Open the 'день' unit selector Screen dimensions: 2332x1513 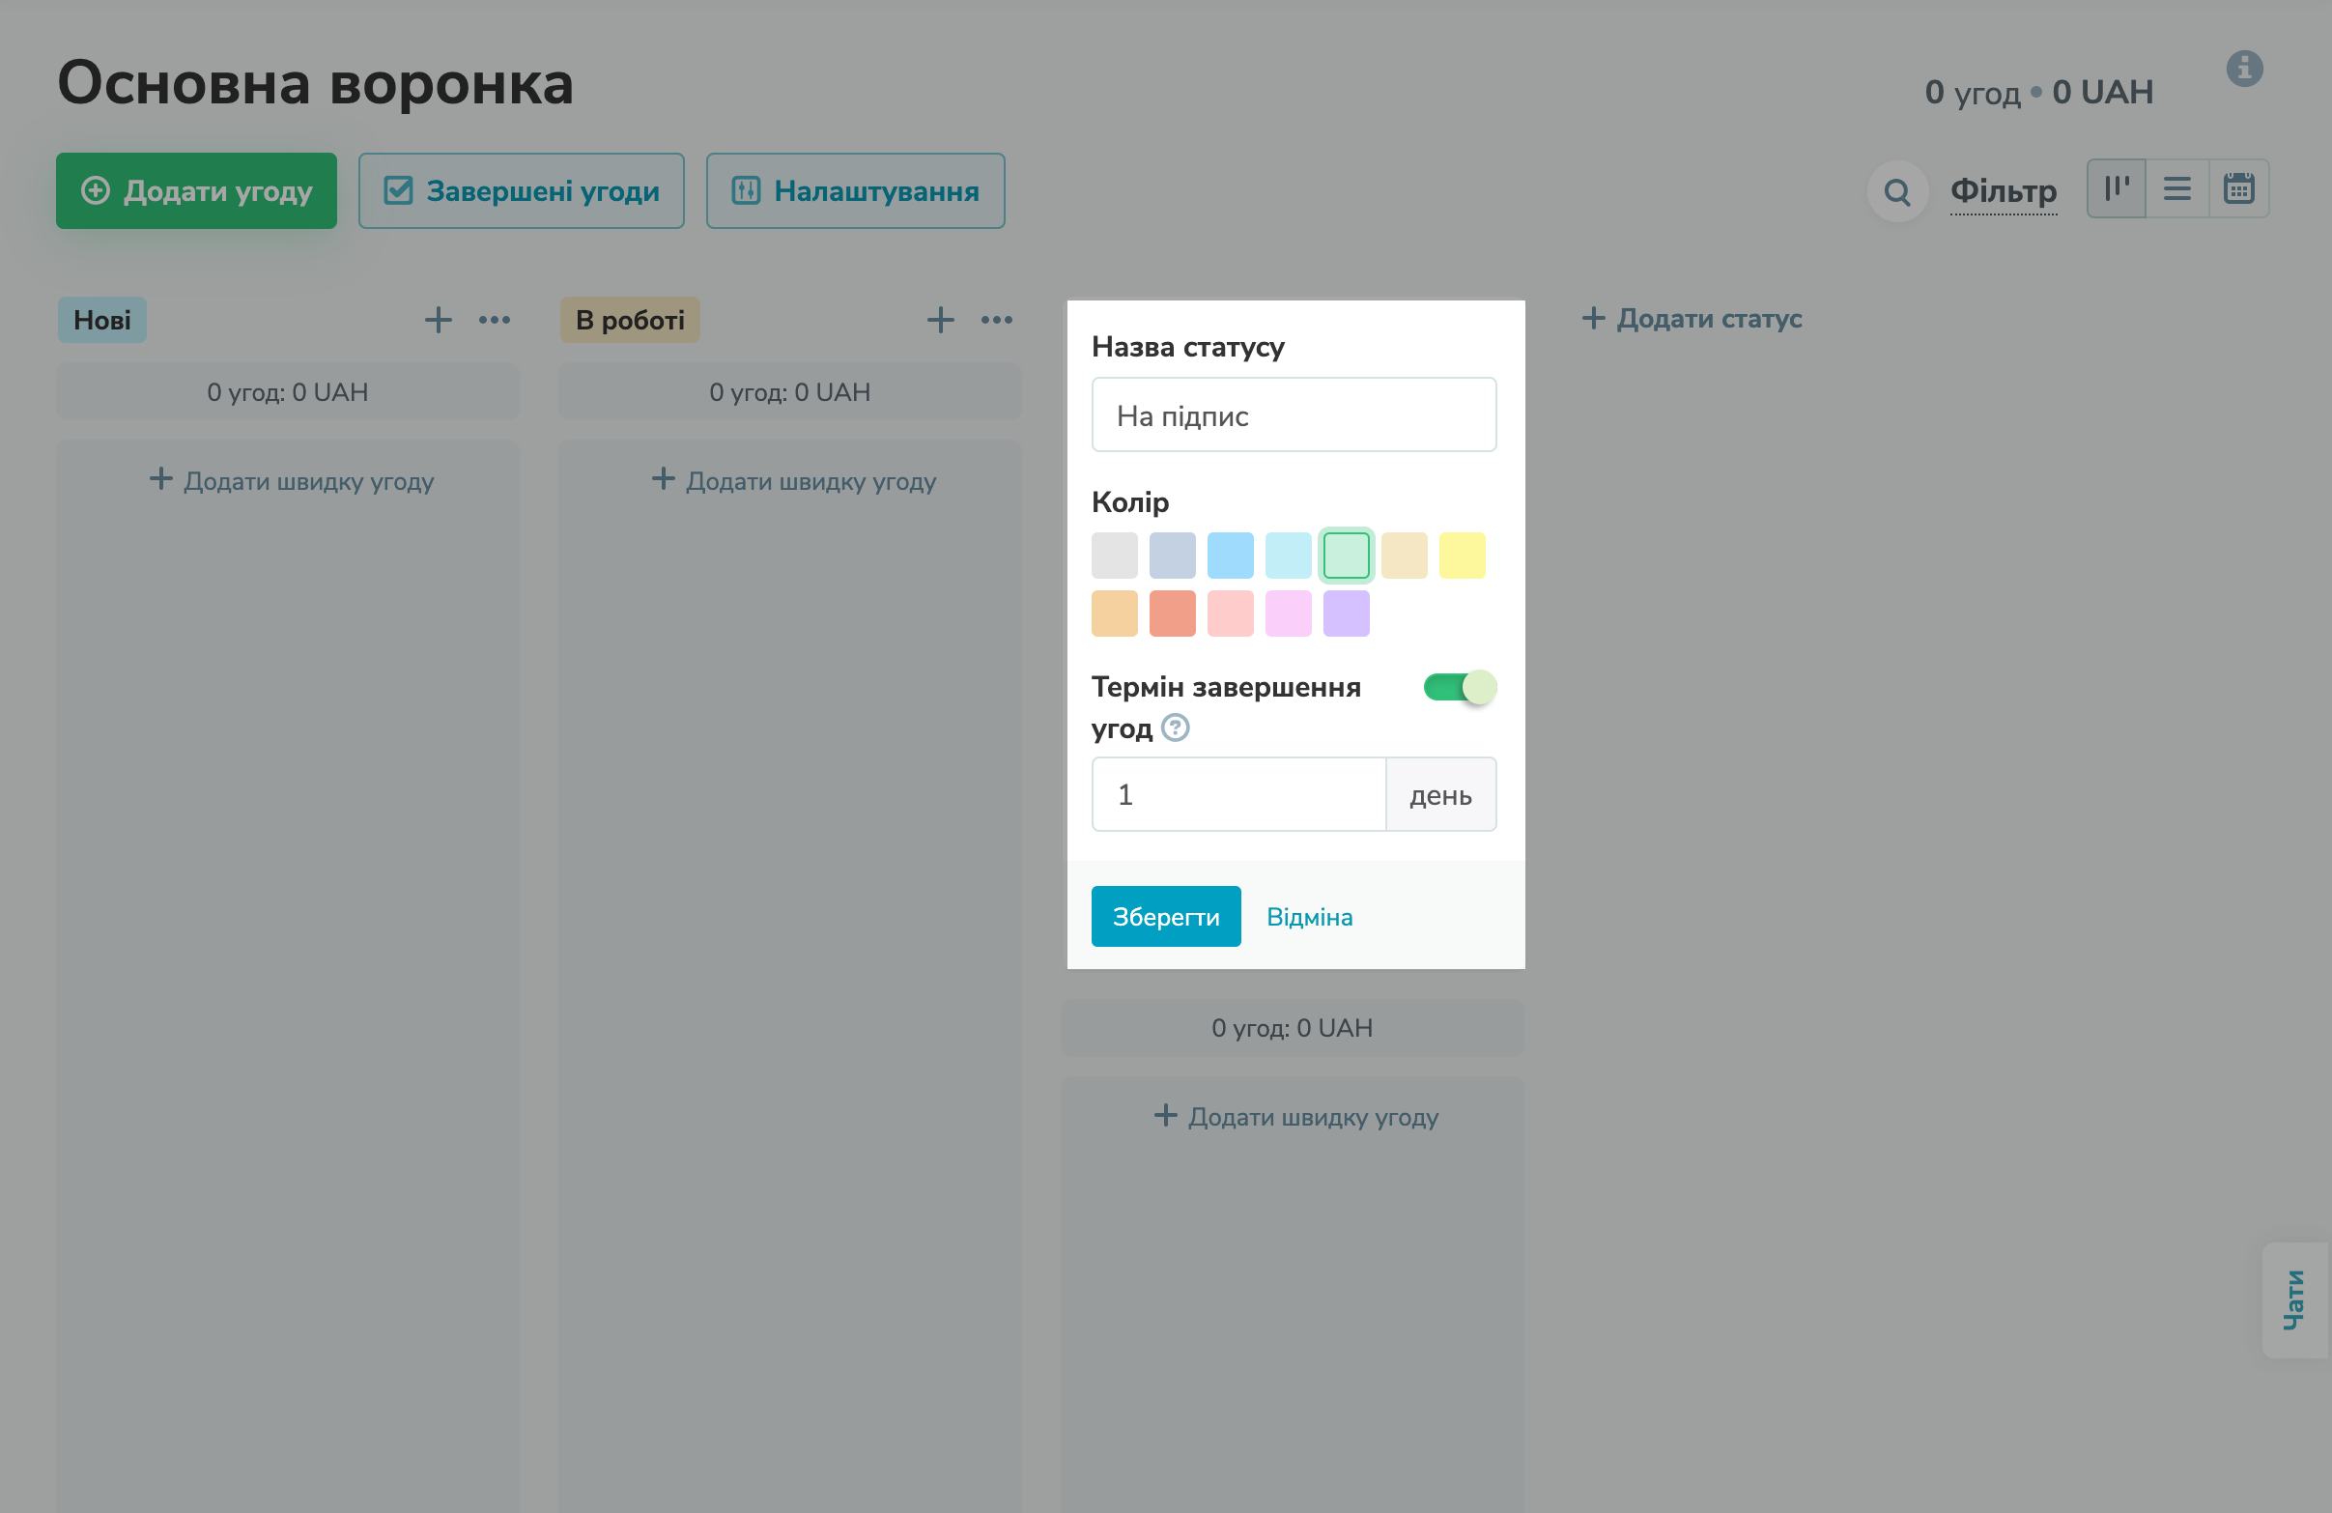click(x=1440, y=794)
